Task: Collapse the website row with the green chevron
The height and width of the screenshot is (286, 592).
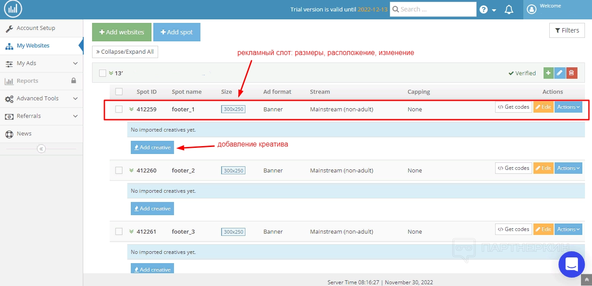Action: (111, 73)
